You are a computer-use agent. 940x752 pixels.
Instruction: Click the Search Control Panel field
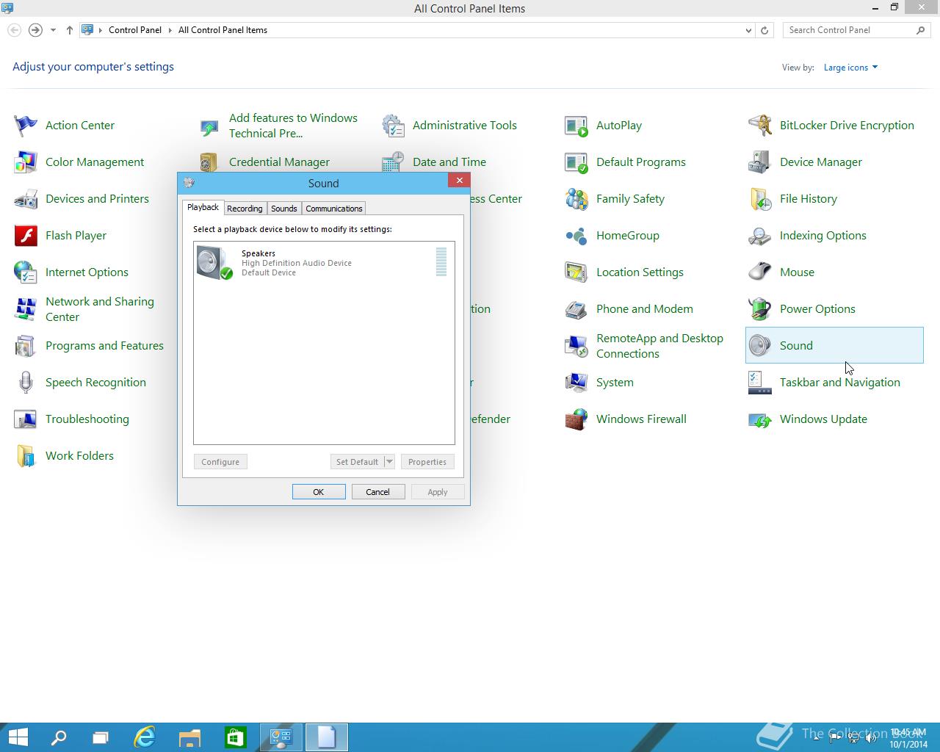click(x=850, y=30)
